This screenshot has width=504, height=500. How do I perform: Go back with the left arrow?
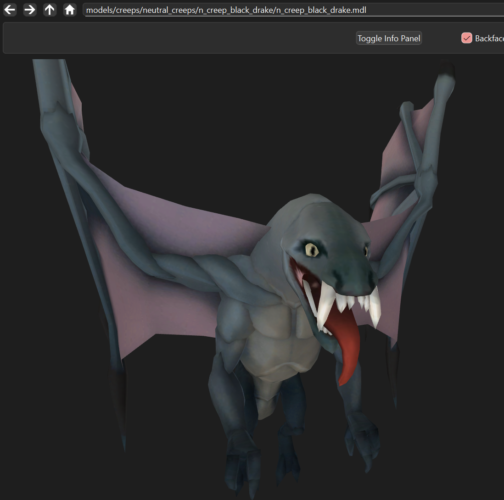click(x=10, y=10)
